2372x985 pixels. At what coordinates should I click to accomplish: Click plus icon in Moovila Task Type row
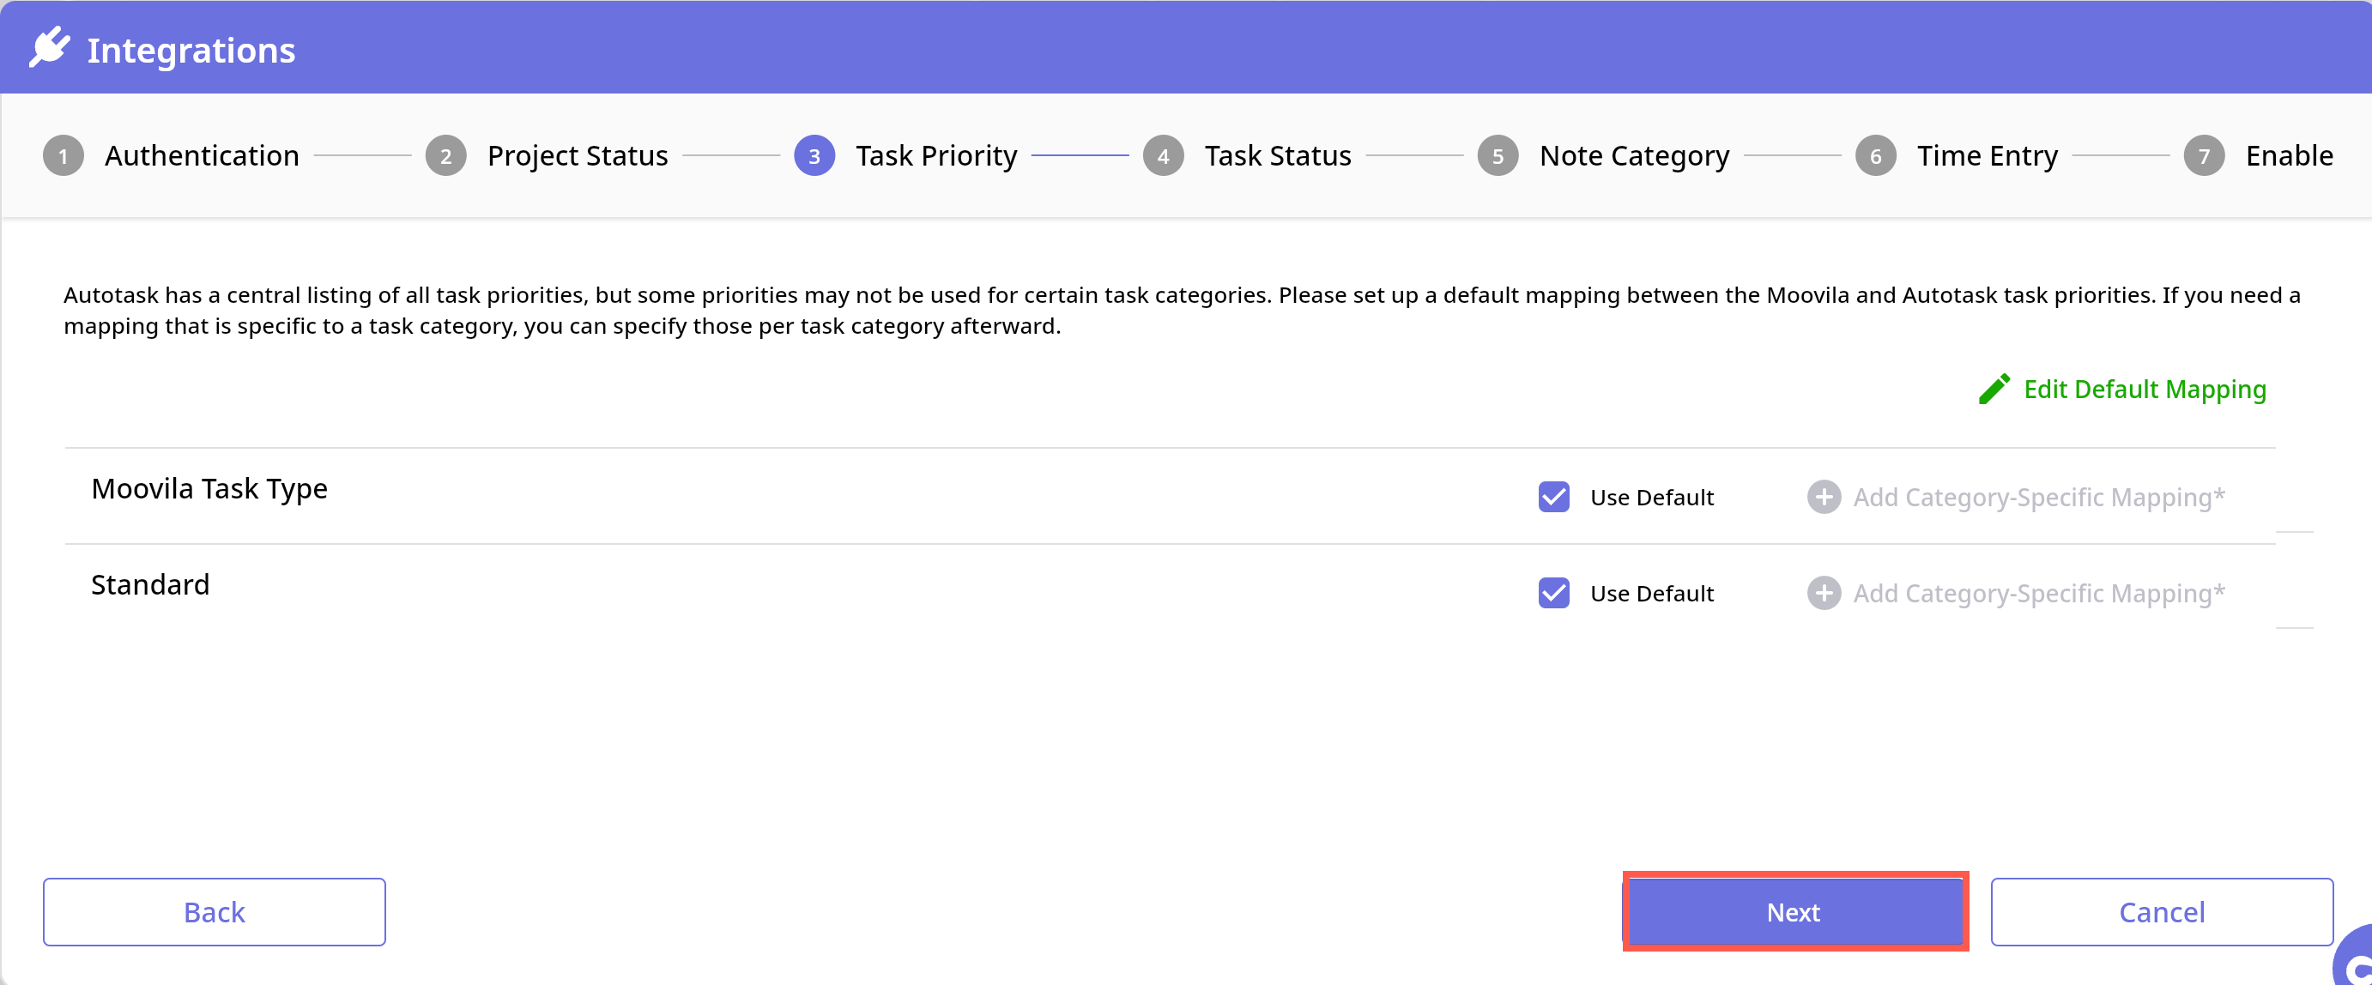click(x=1824, y=497)
